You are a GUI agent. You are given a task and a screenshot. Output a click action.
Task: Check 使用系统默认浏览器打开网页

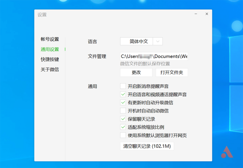click(x=123, y=135)
